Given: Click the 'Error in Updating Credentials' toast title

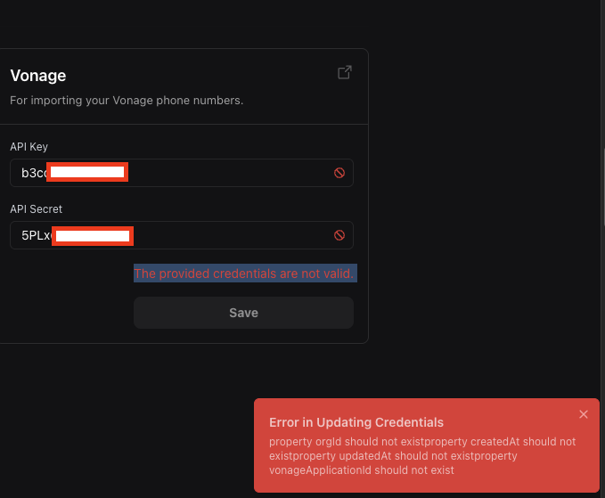Looking at the screenshot, I should [356, 422].
